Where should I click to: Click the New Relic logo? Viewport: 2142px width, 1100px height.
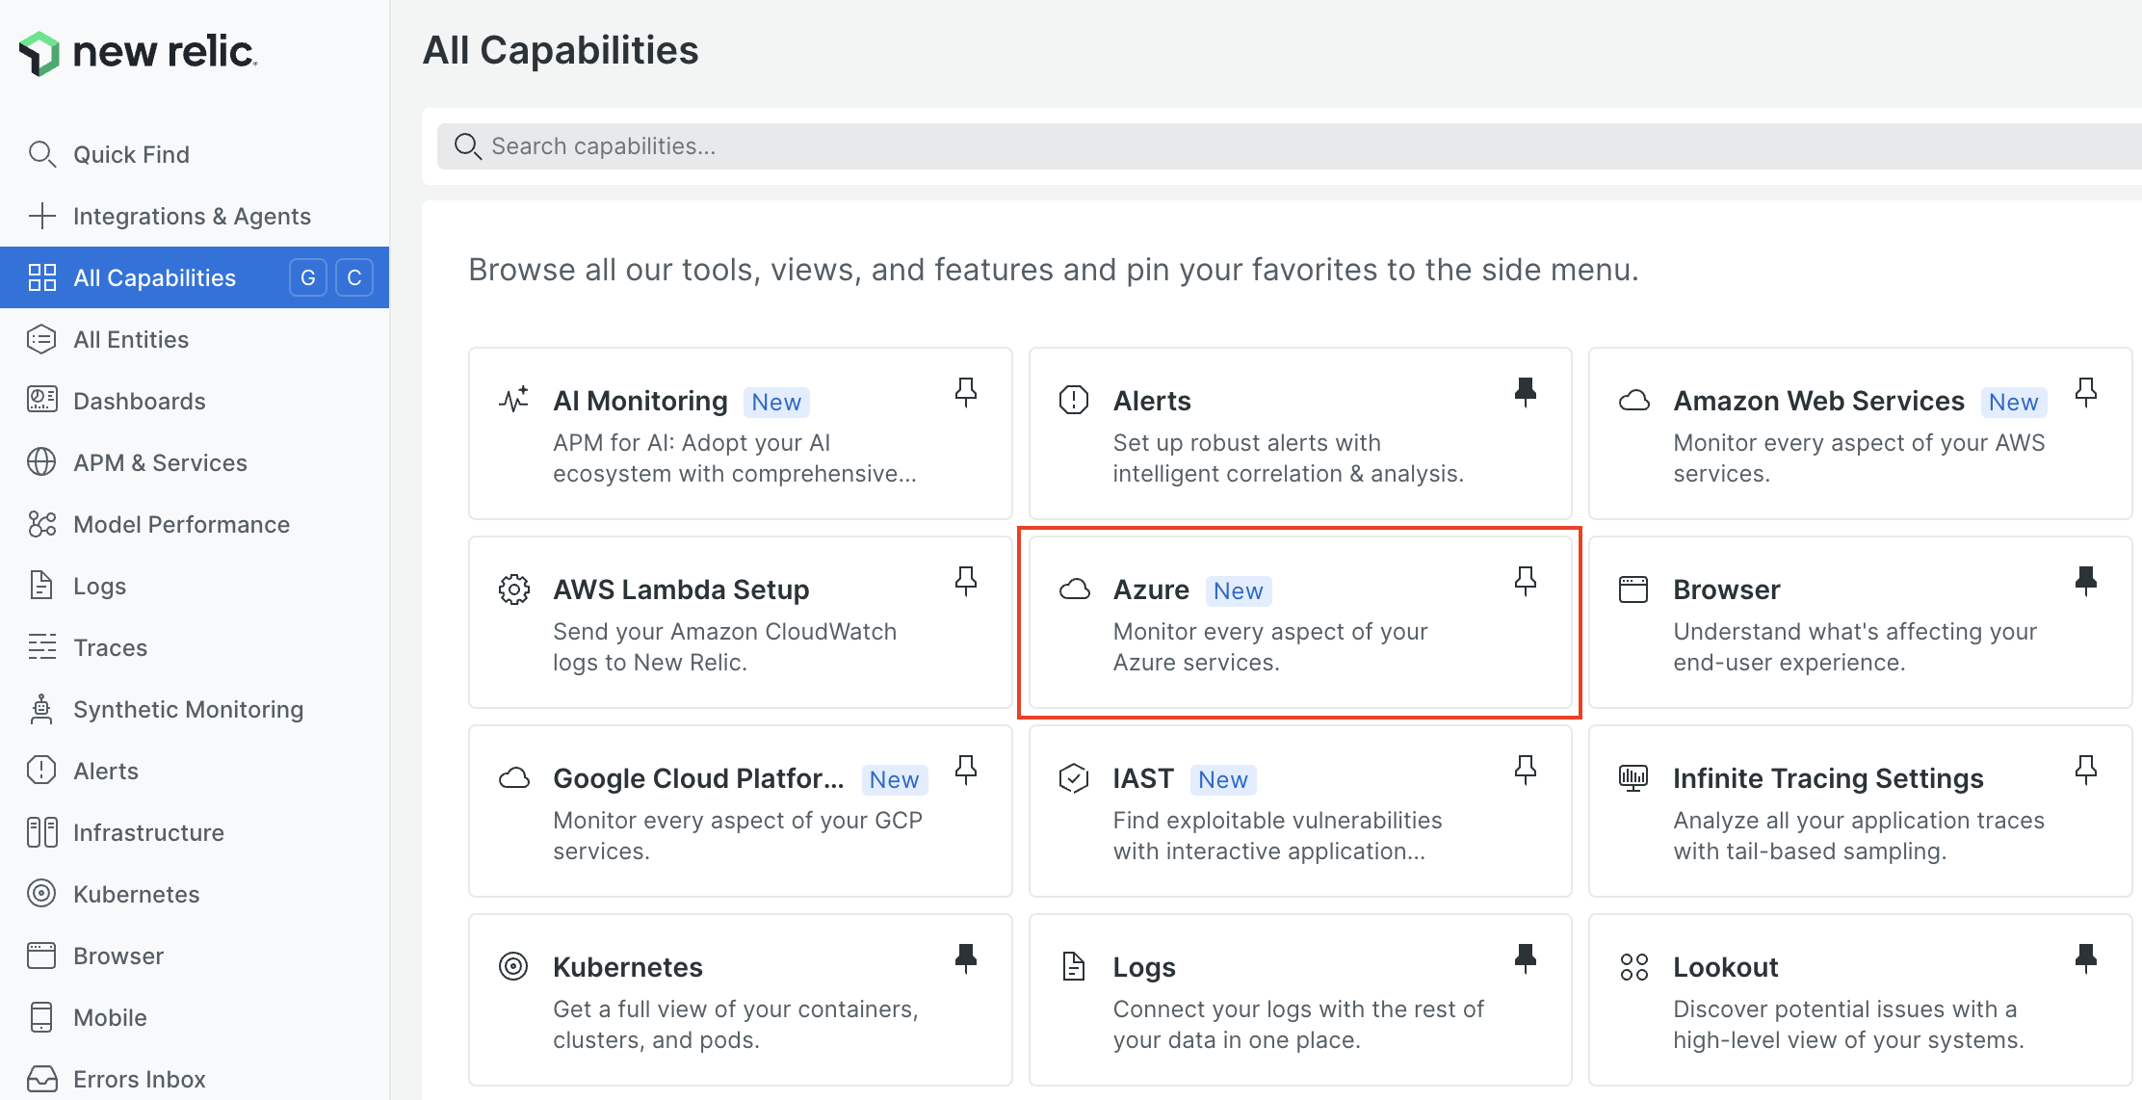tap(139, 52)
